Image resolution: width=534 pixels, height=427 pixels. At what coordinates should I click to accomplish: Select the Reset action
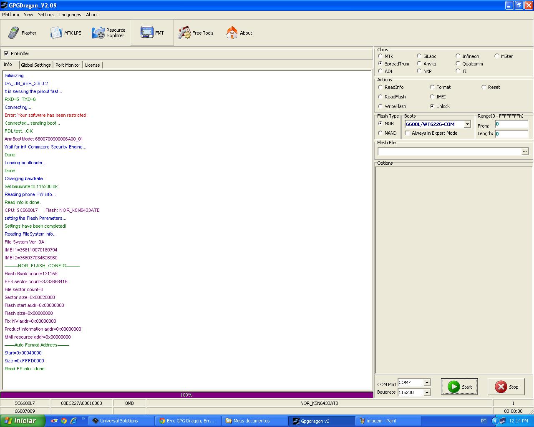coord(484,87)
